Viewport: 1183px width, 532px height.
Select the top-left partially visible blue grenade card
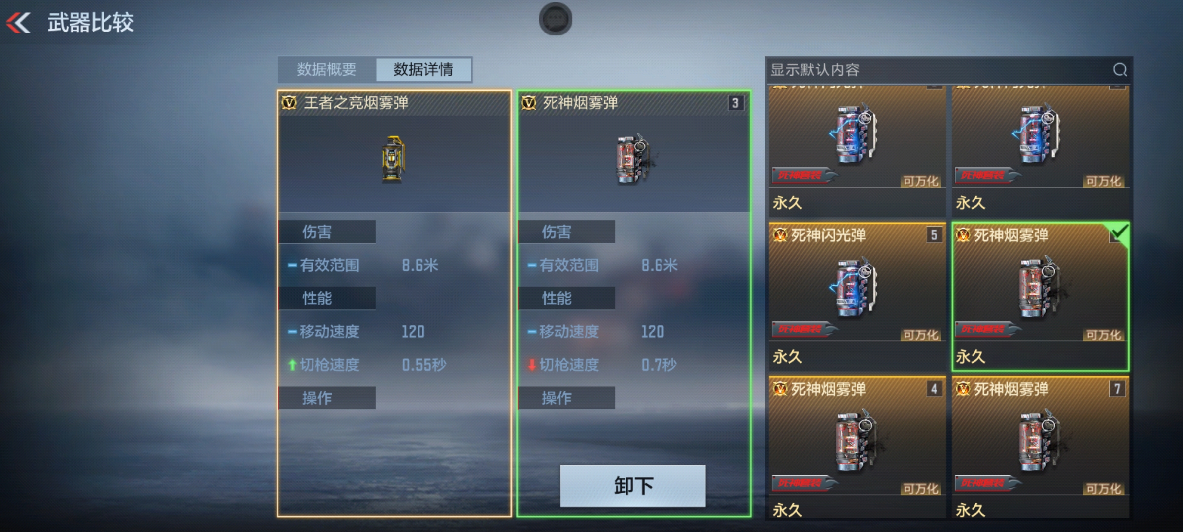tap(857, 152)
